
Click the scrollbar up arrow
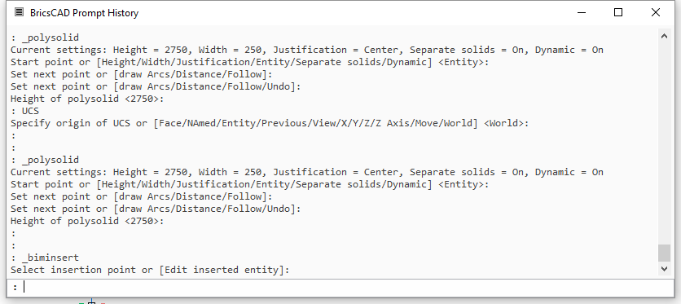click(664, 36)
